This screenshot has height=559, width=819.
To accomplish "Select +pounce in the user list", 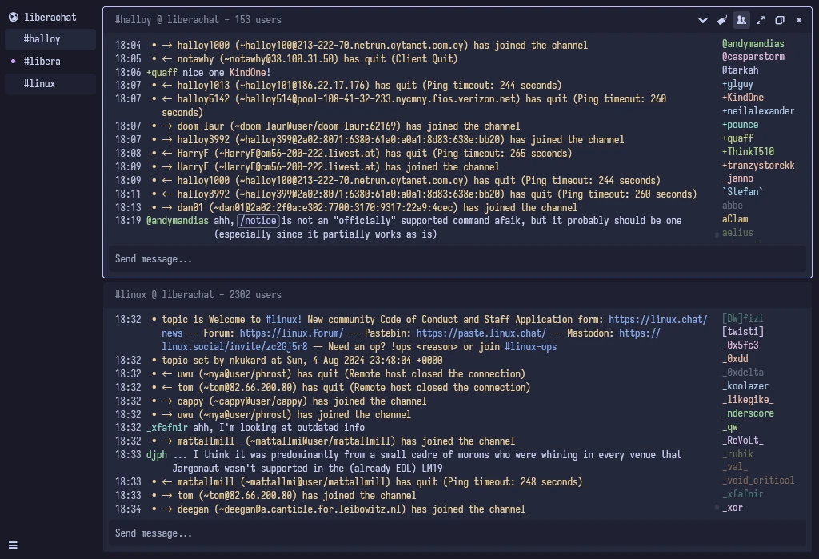I will (740, 124).
